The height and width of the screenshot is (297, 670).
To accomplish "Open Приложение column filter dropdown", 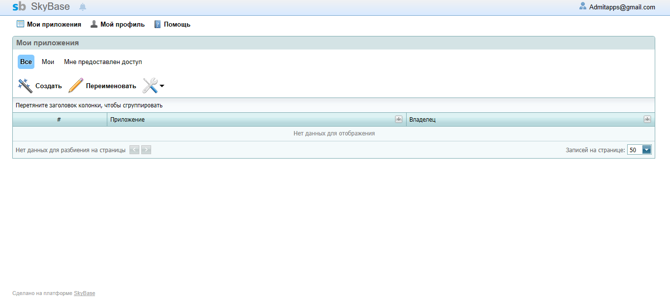I will click(399, 119).
